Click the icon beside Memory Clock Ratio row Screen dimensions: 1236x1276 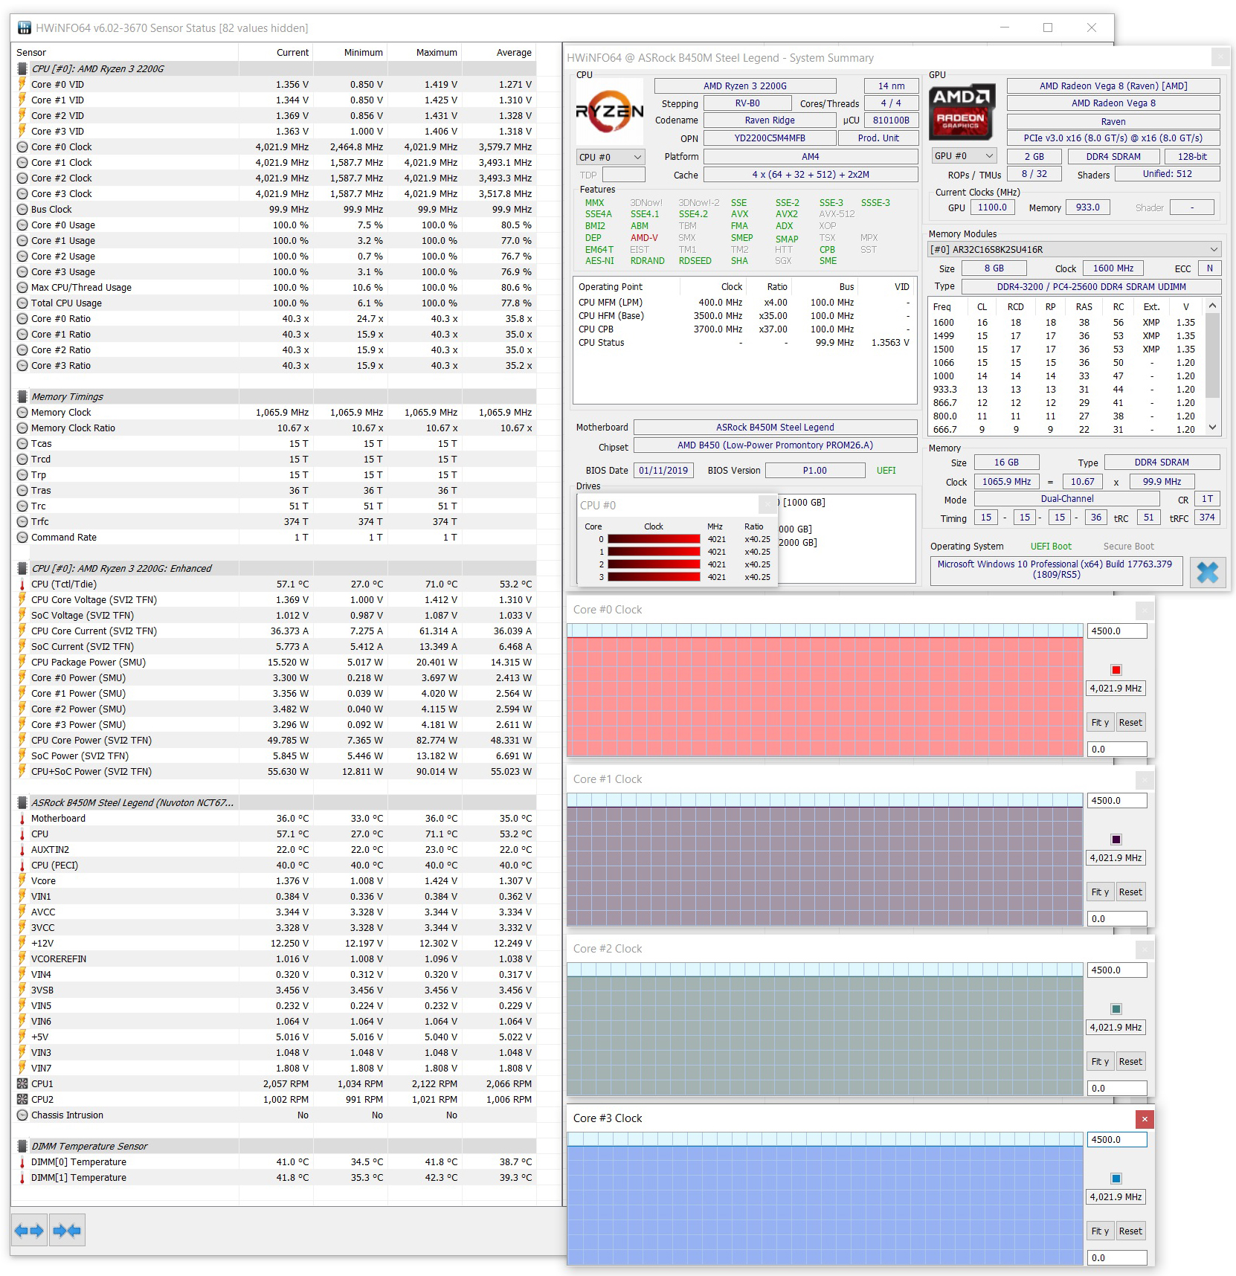click(22, 428)
